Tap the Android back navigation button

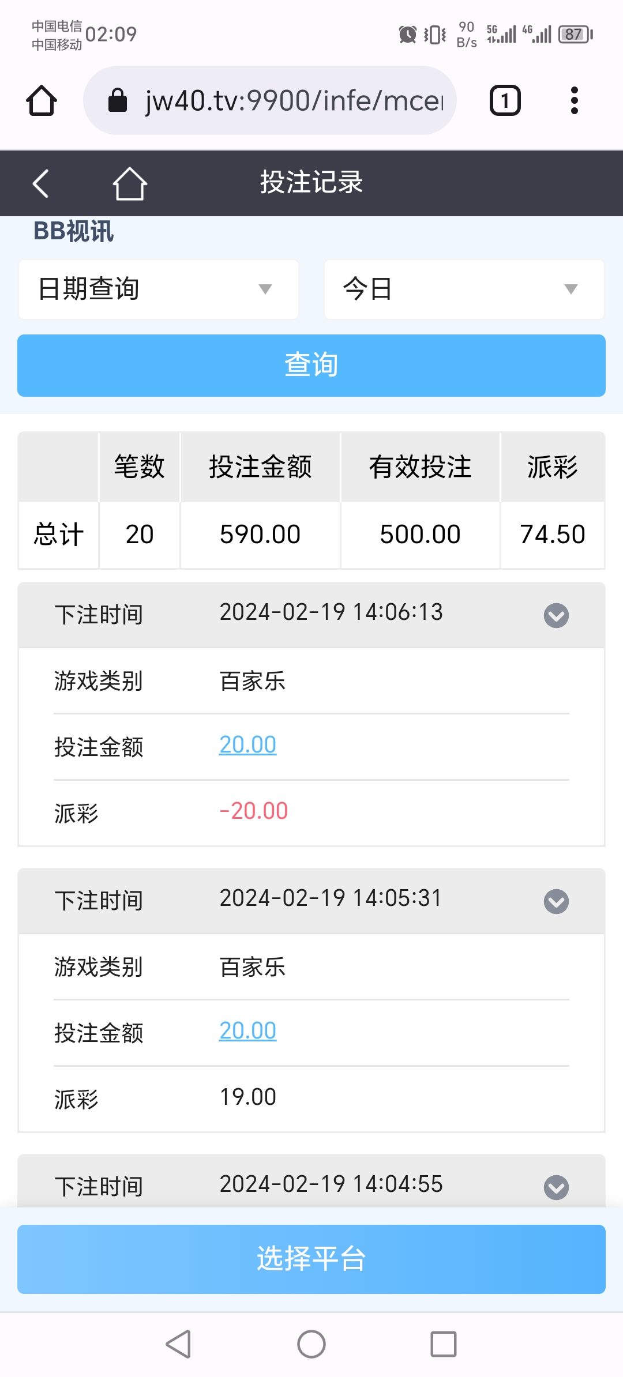pyautogui.click(x=178, y=1344)
